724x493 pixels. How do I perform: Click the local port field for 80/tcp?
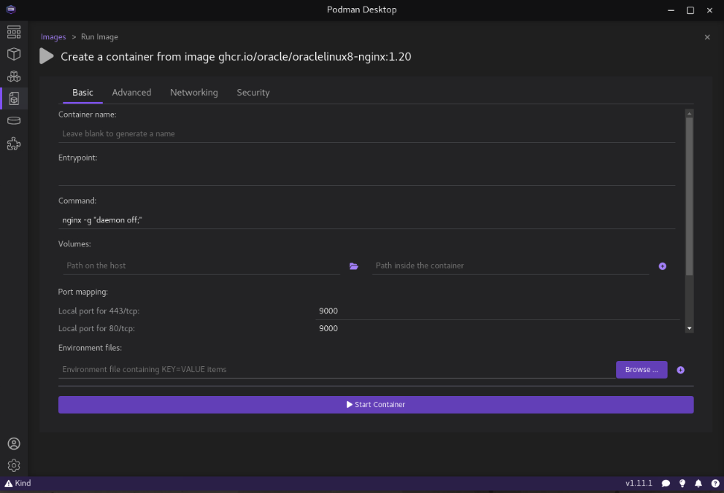(498, 328)
